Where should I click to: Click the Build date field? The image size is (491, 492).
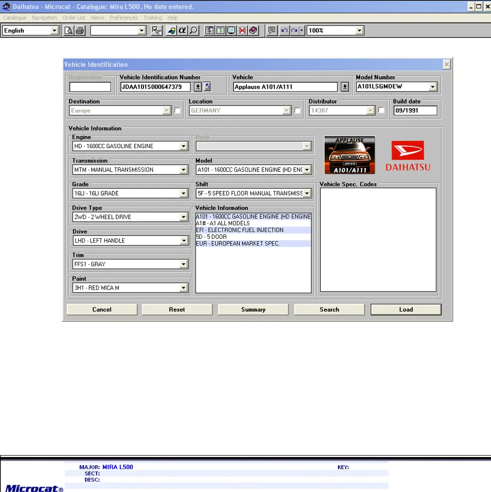tap(415, 110)
